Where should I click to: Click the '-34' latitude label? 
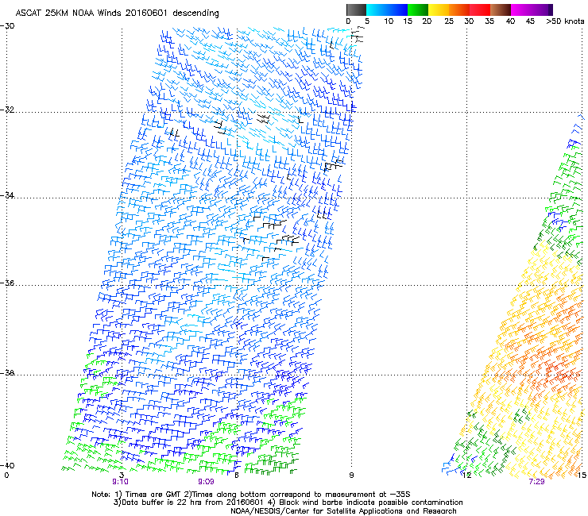[7, 195]
